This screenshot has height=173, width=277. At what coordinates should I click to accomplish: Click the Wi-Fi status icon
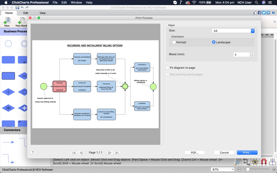tap(194, 2)
